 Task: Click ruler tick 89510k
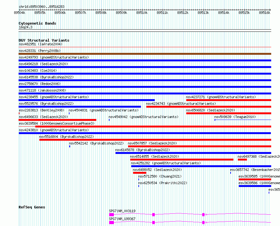(142, 13)
